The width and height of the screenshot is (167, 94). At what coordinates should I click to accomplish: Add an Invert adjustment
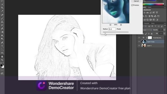144,20
